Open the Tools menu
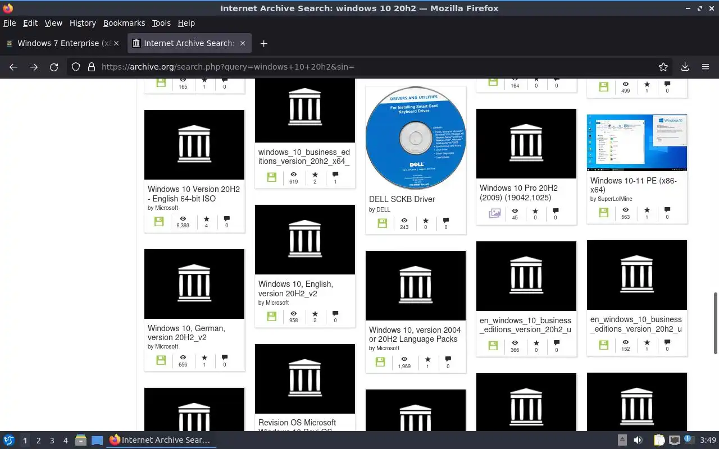Viewport: 719px width, 449px height. point(161,23)
